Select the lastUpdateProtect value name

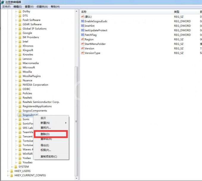tap(96, 30)
